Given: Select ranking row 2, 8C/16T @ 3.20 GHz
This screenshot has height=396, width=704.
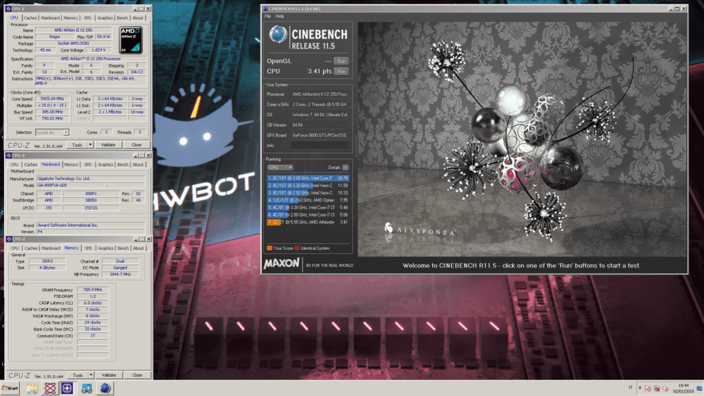Looking at the screenshot, I should click(307, 186).
